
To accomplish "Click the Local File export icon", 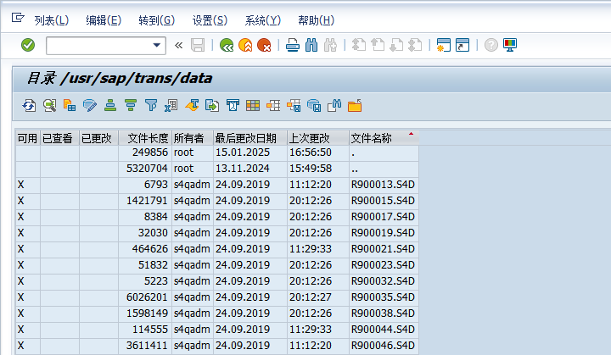I will click(x=212, y=106).
